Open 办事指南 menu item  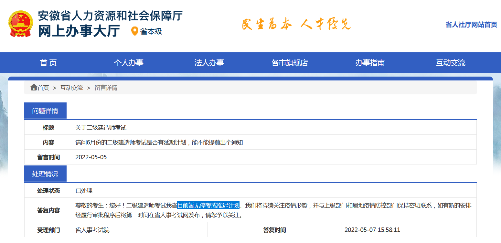pyautogui.click(x=370, y=63)
